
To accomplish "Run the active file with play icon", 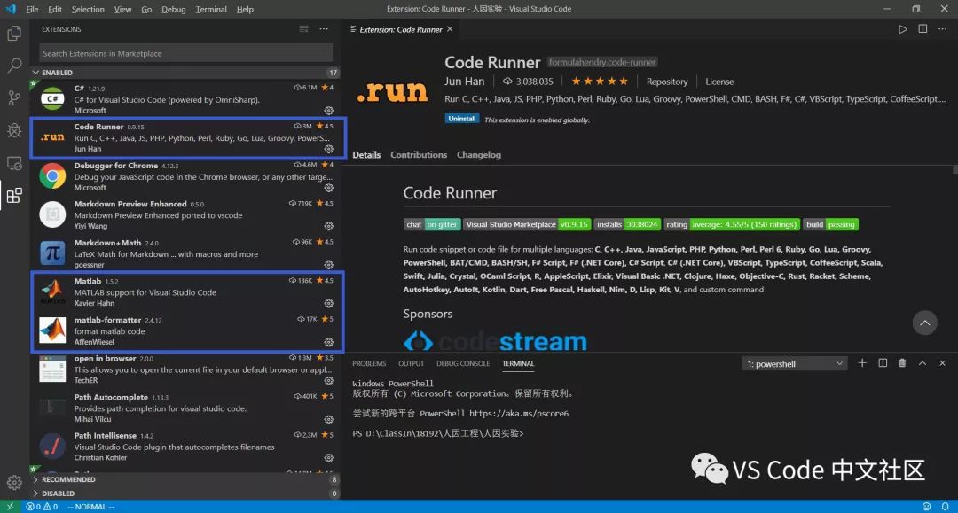I will (x=902, y=29).
